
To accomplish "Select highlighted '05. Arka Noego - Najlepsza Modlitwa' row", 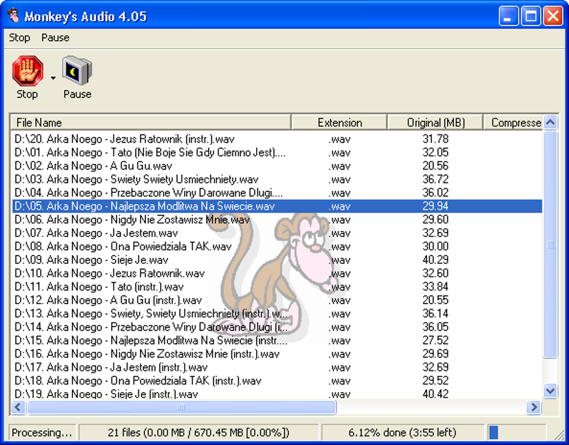I will 277,206.
